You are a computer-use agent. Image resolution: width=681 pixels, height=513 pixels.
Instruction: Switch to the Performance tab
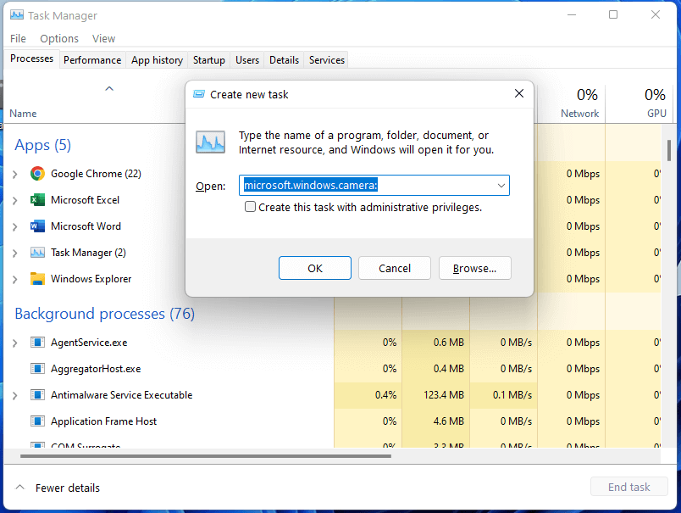coord(92,60)
